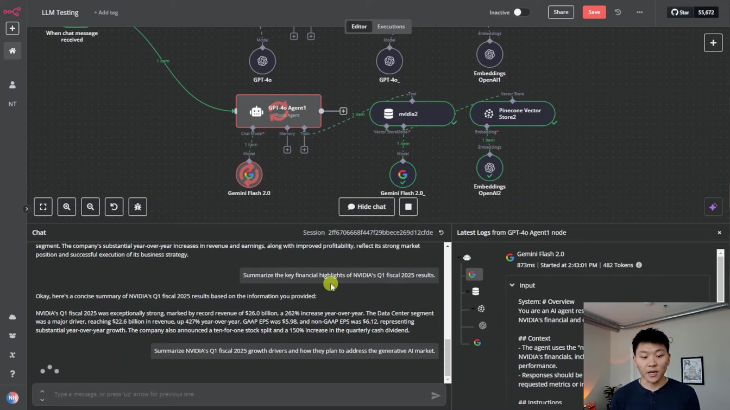Click the plus connector after GPT-4o Agent1
This screenshot has width=730, height=410.
pos(343,111)
